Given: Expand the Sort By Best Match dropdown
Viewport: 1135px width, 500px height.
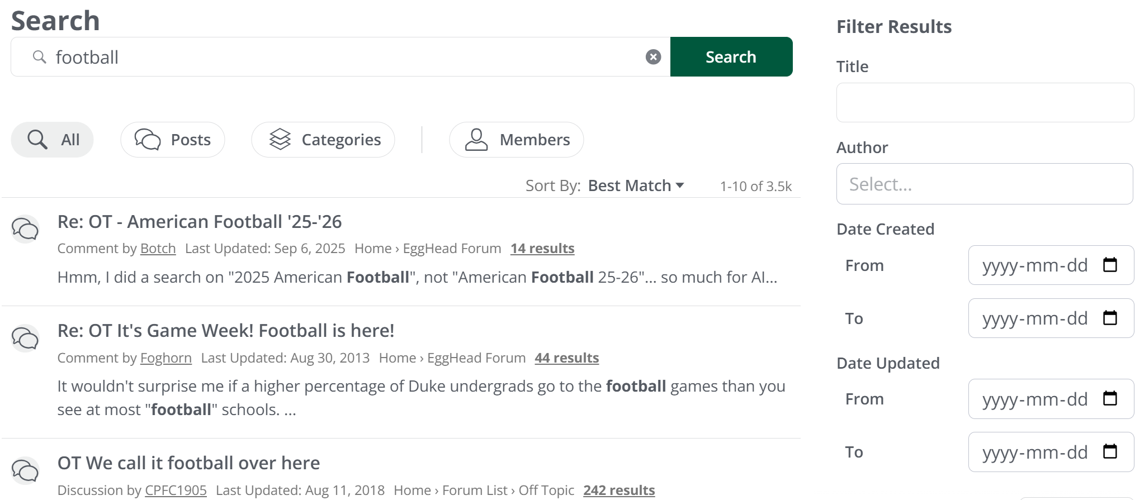Looking at the screenshot, I should [x=636, y=185].
